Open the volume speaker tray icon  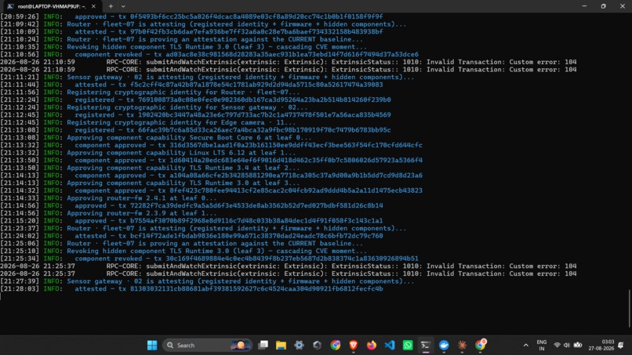point(567,346)
